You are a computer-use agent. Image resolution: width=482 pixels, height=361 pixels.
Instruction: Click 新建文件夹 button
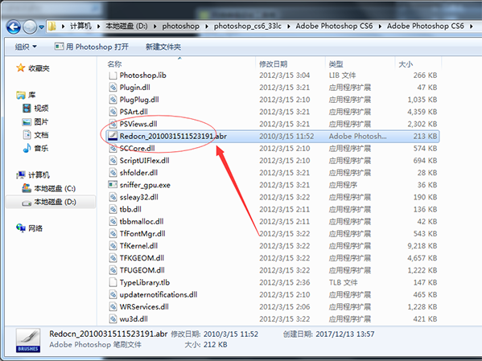point(163,47)
